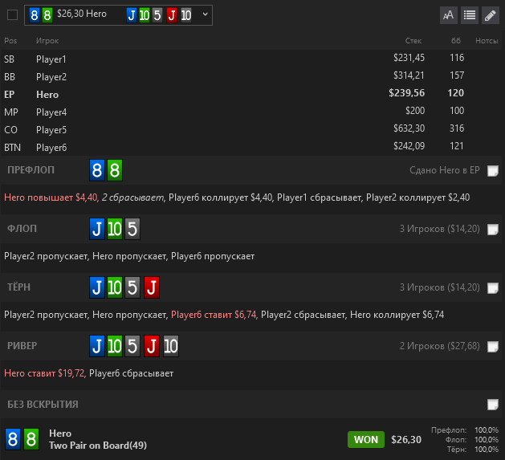Viewport: 505px width, 460px height.
Task: Click the grey 5 card in header
Action: click(157, 15)
